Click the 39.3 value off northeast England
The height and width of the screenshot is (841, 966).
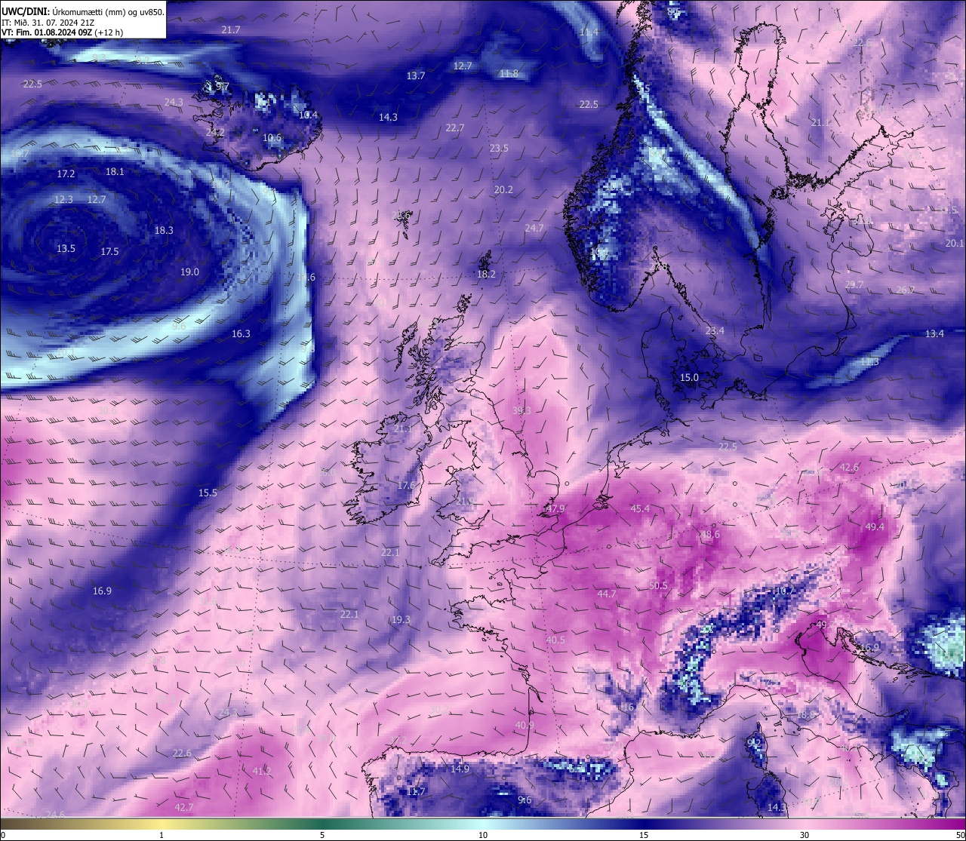(x=521, y=410)
